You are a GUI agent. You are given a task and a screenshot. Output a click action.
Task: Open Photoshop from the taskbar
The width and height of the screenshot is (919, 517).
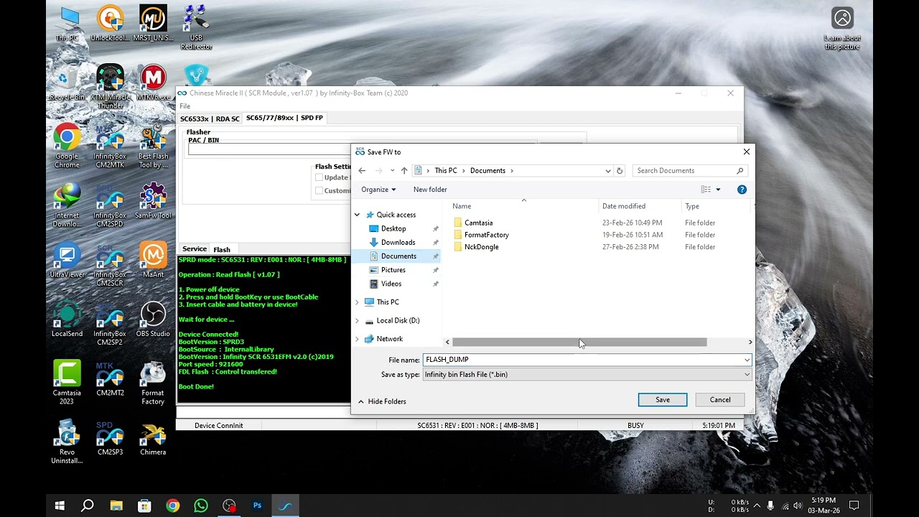coord(257,506)
